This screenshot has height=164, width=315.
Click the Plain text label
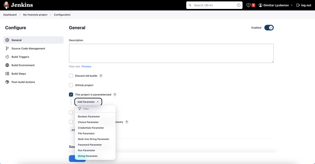pos(74,66)
